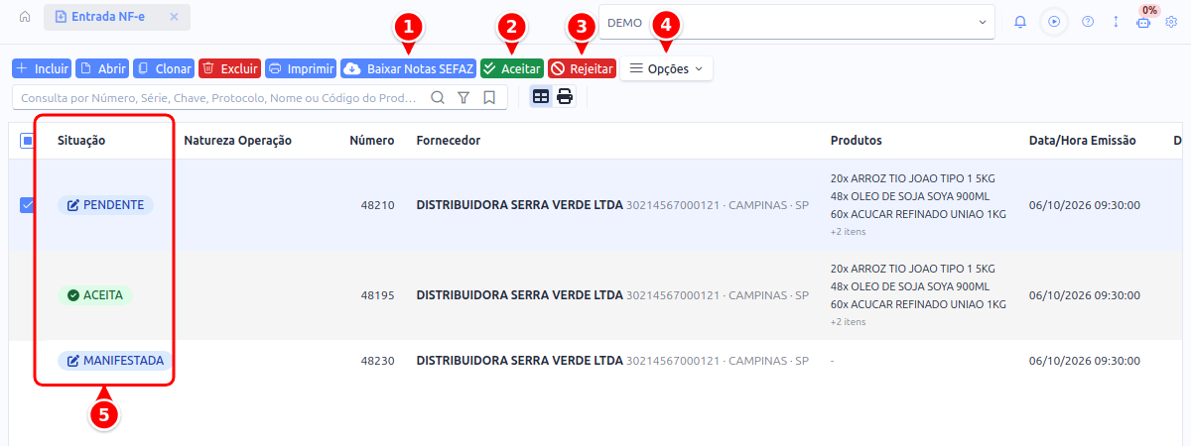
Task: Go to the home icon
Action: point(25,17)
